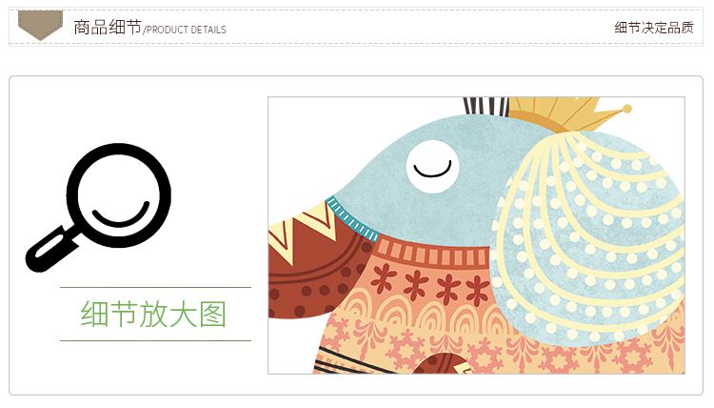Click the green 细节放大图 label
This screenshot has height=408, width=714.
(153, 314)
